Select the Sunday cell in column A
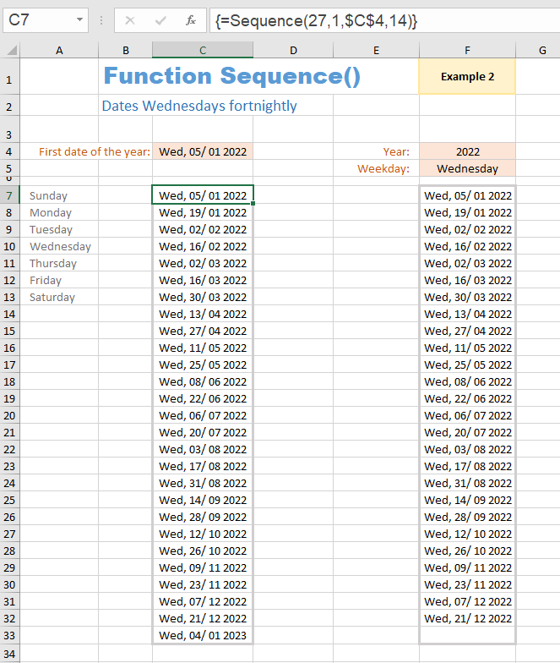 point(59,195)
